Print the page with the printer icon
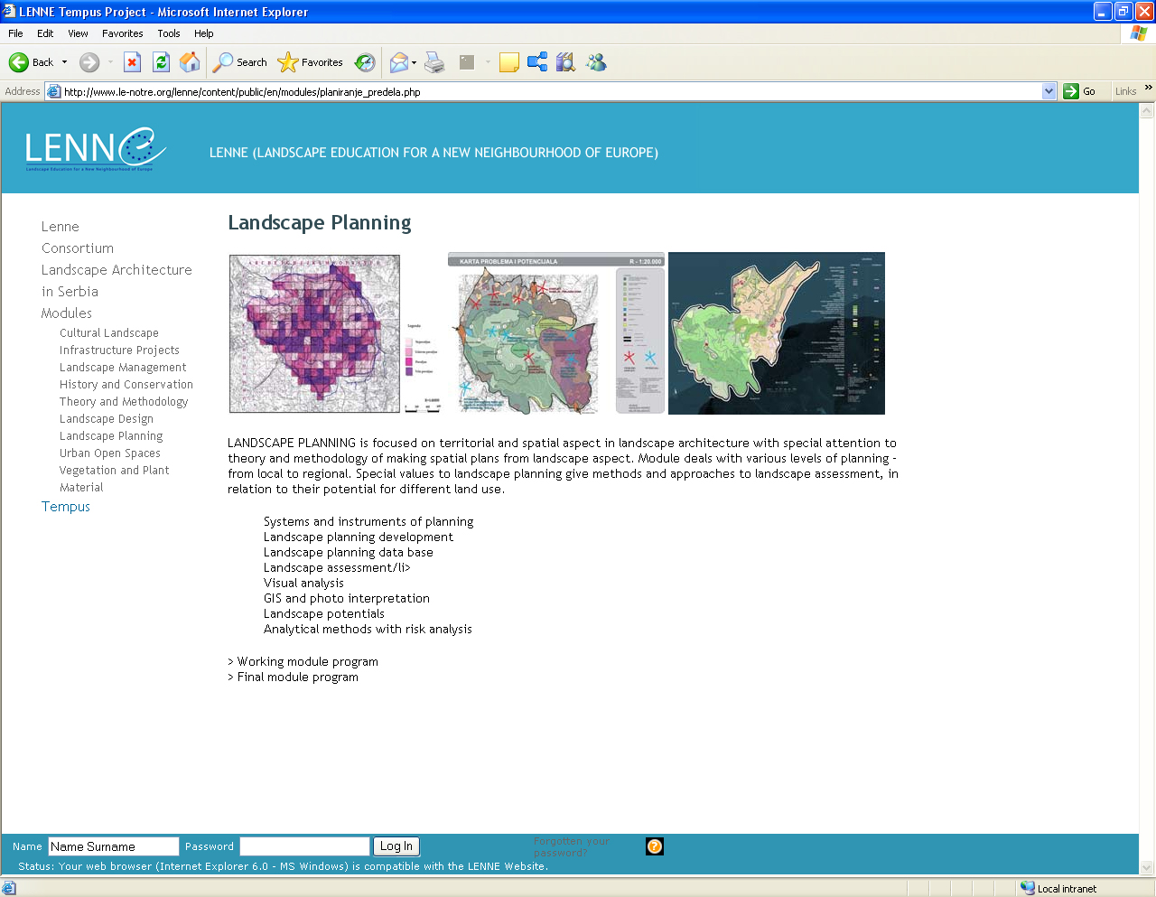Image resolution: width=1156 pixels, height=897 pixels. pos(434,62)
